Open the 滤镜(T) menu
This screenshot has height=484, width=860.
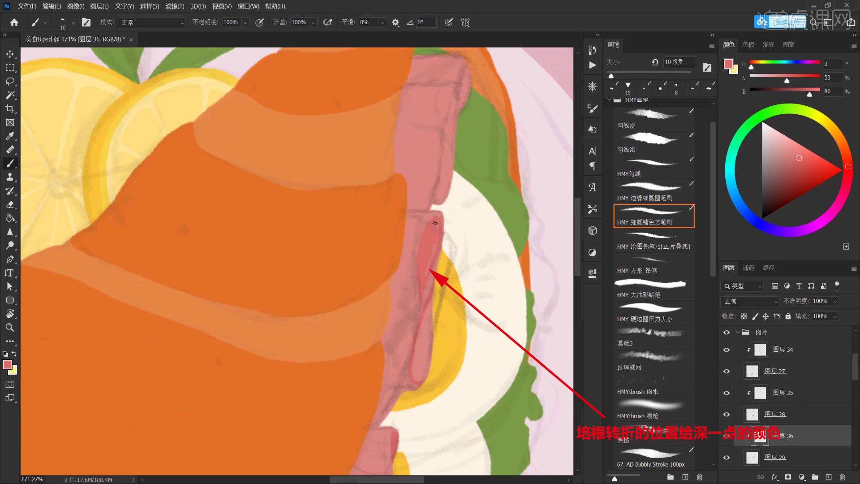pos(175,6)
